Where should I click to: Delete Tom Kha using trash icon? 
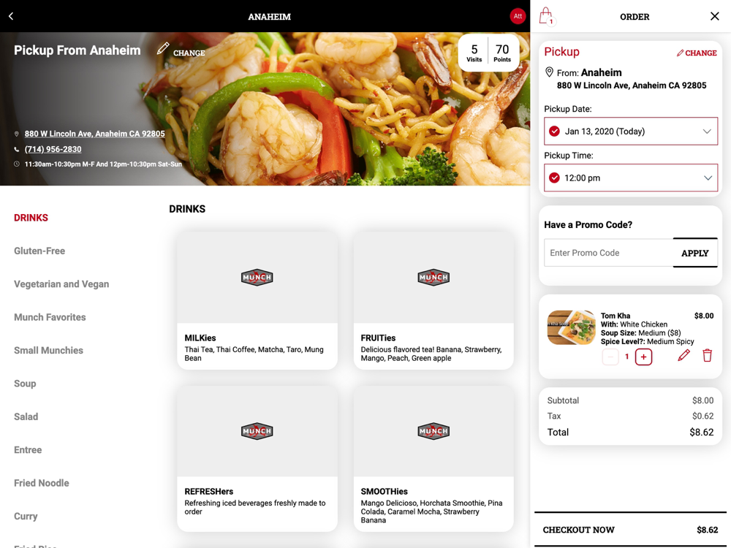[x=707, y=356]
